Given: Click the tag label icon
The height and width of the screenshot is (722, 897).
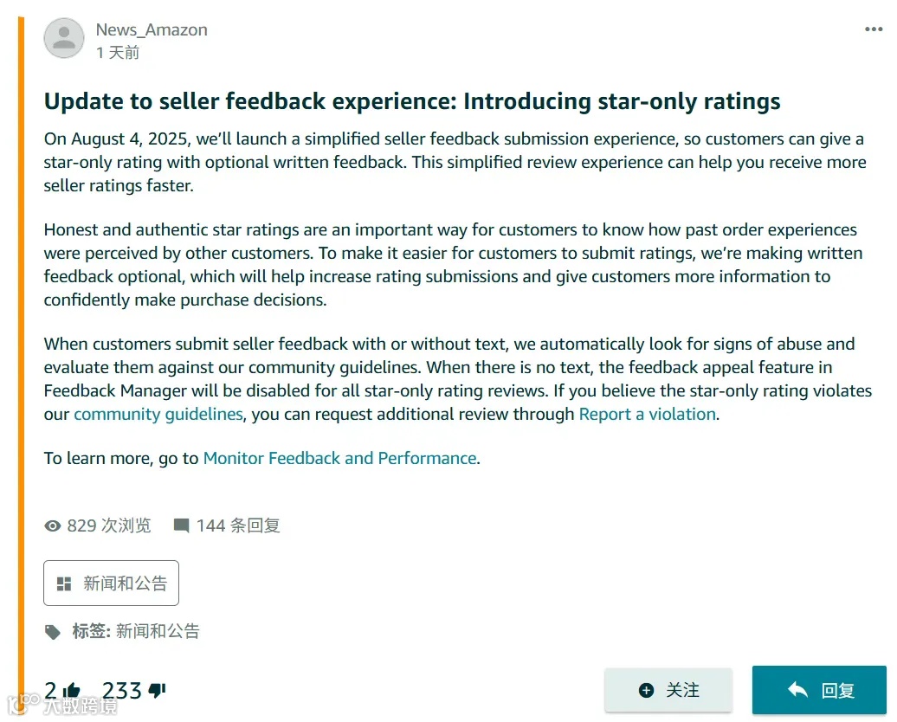Looking at the screenshot, I should click(54, 632).
